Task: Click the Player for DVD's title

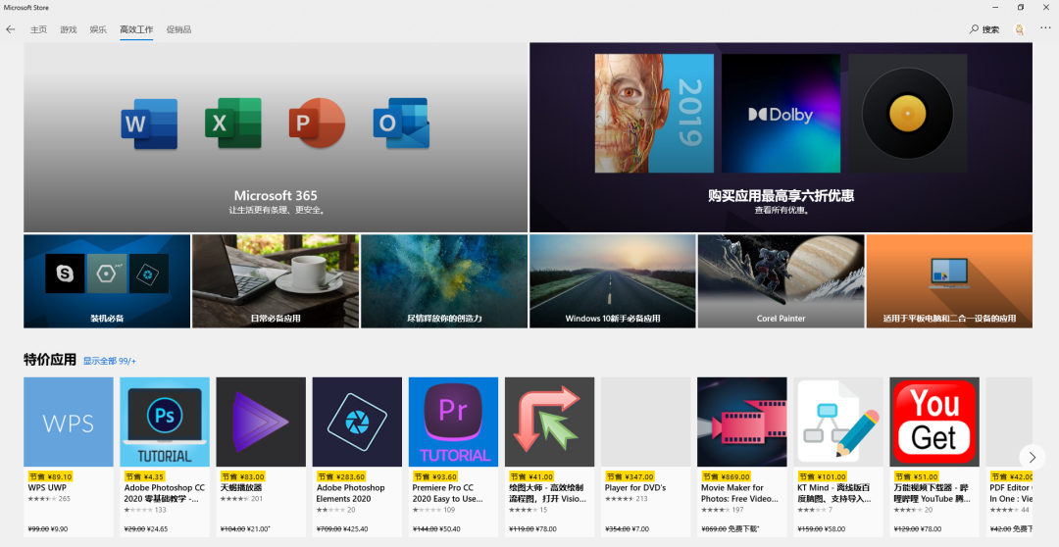Action: [635, 487]
